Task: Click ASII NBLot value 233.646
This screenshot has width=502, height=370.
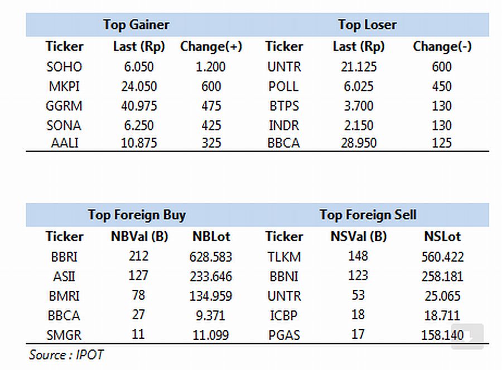Action: tap(211, 276)
